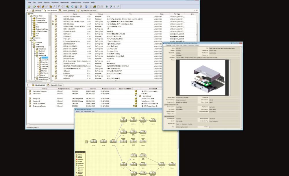
Task: Click the lock icon beside 110-002 PCB row
Action: coord(53,21)
